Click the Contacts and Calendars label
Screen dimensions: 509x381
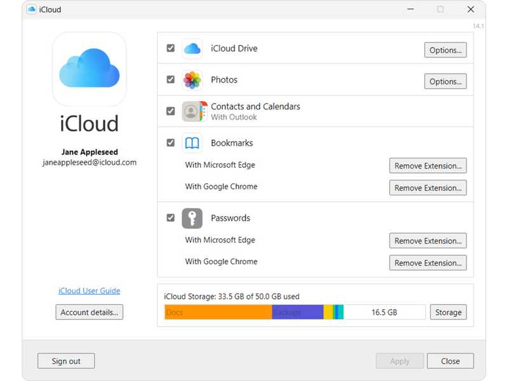256,106
